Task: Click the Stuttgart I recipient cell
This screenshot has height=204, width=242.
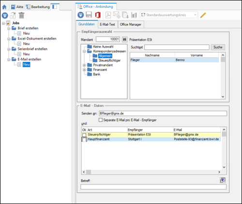Action: [x=150, y=139]
